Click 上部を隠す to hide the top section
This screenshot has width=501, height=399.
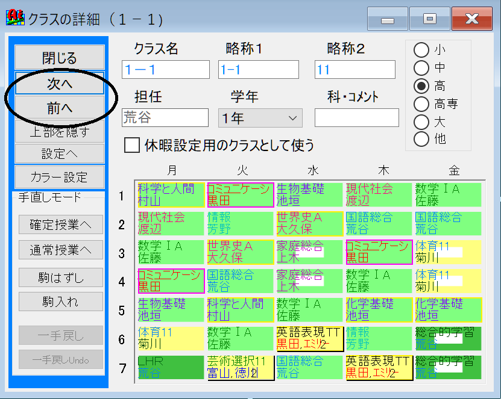pos(60,131)
